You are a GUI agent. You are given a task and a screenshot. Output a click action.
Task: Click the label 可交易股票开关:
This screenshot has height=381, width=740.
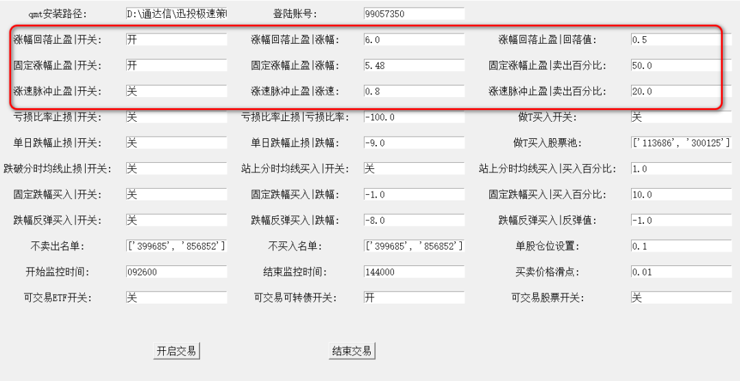click(x=547, y=298)
